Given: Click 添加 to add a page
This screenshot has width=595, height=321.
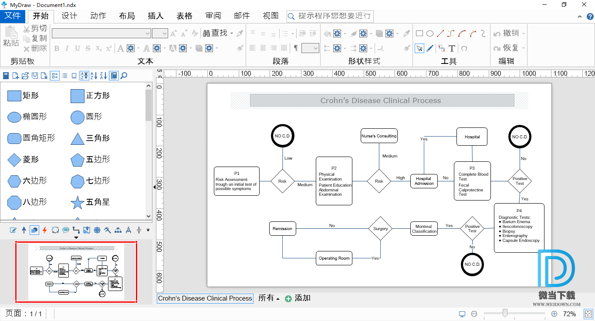Looking at the screenshot, I should click(297, 298).
